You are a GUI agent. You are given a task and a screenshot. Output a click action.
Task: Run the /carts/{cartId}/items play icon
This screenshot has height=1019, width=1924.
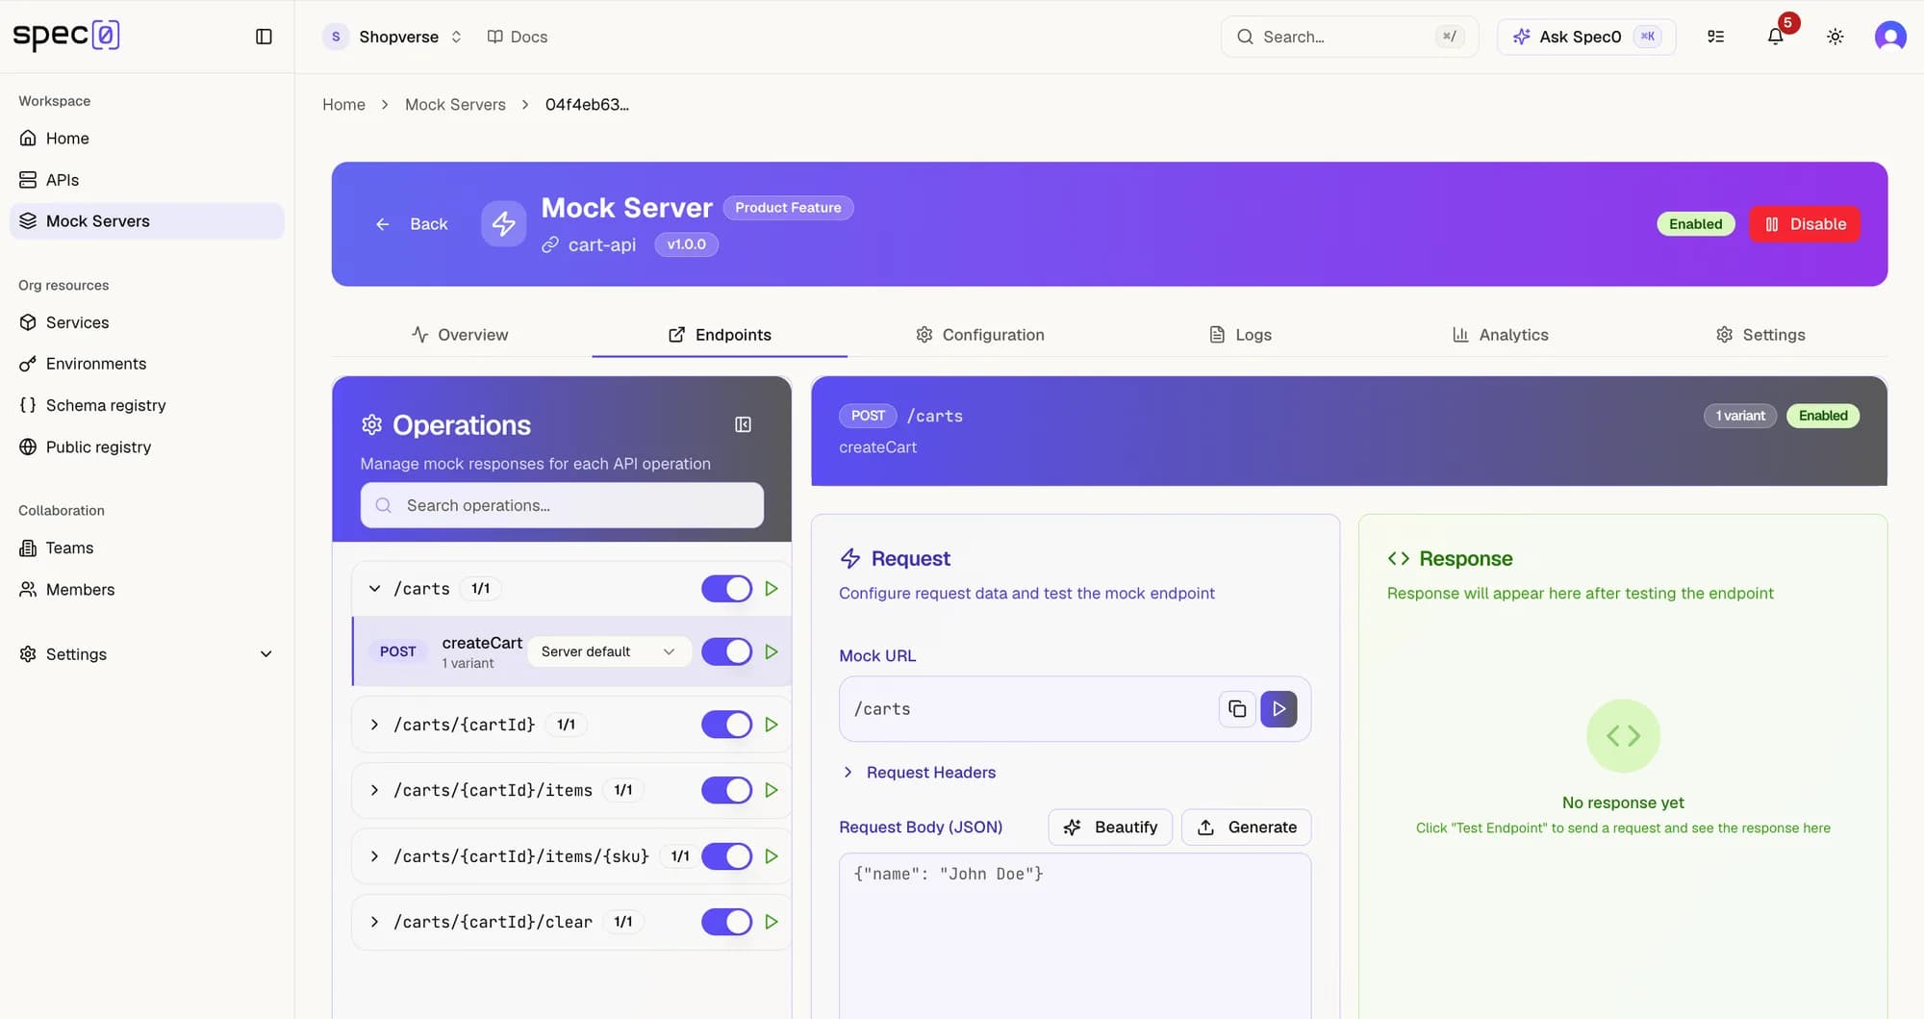click(772, 790)
